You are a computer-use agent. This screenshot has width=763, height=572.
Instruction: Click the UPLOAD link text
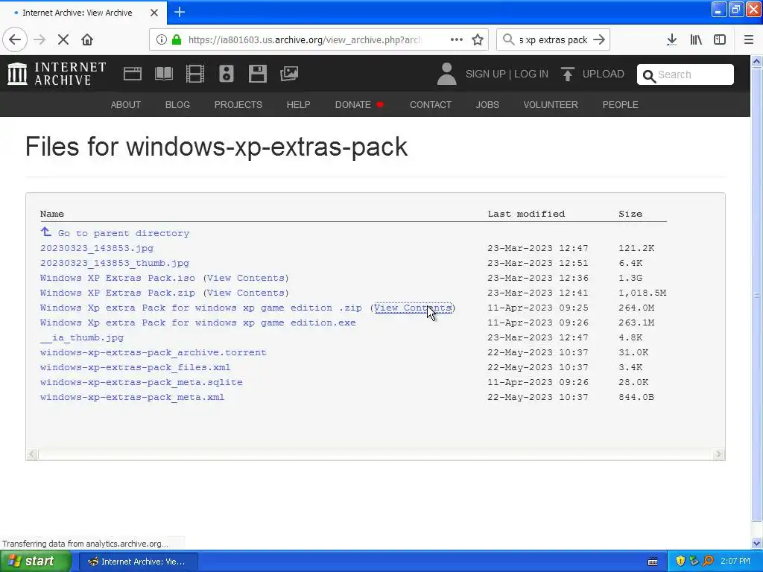(x=604, y=74)
